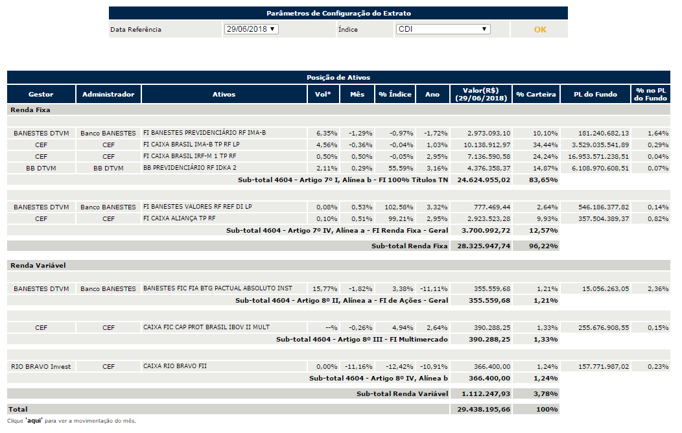This screenshot has height=433, width=682.
Task: Click % Carteira value 83,65%
Action: coord(543,180)
